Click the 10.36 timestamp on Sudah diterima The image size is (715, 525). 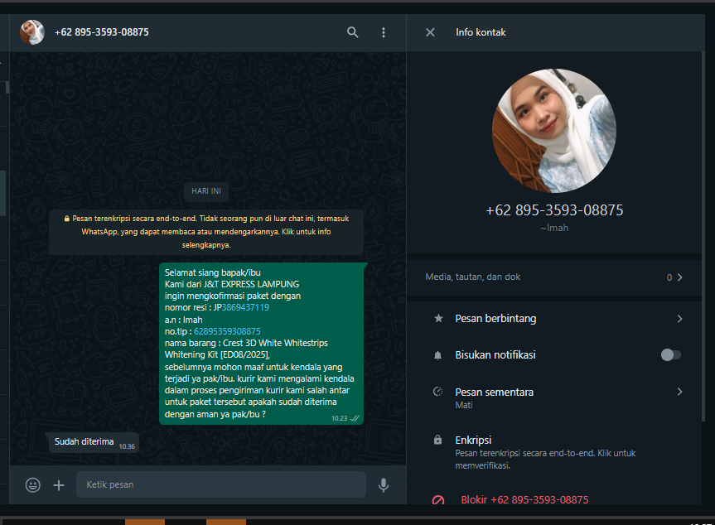[127, 446]
